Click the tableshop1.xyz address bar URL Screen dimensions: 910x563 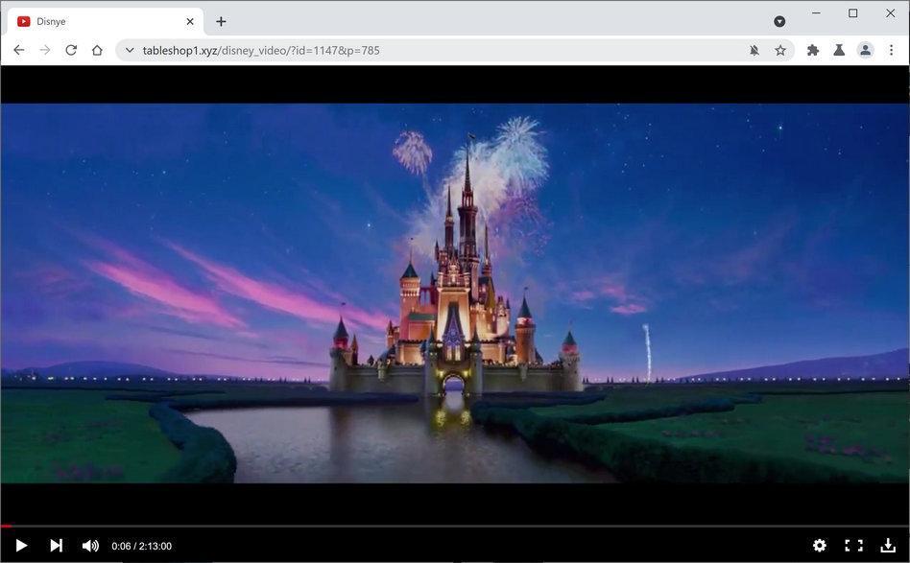(x=261, y=51)
